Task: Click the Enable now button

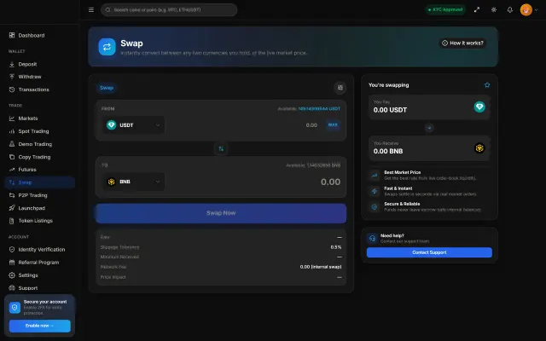Action: (40, 326)
